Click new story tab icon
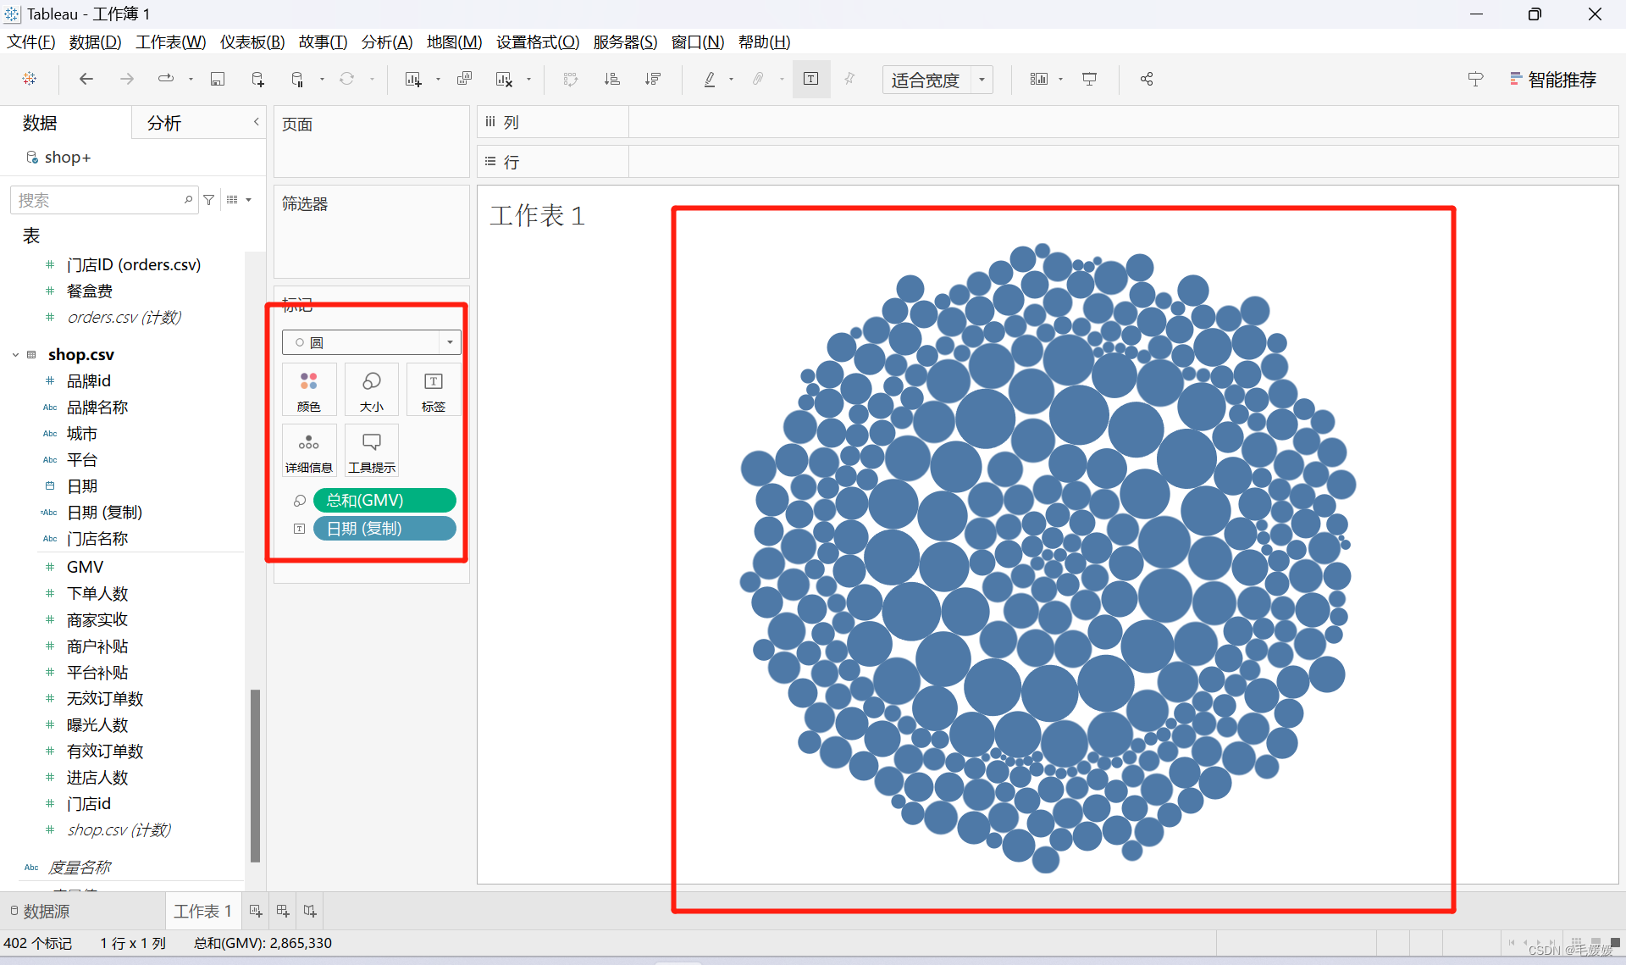 pyautogui.click(x=310, y=911)
